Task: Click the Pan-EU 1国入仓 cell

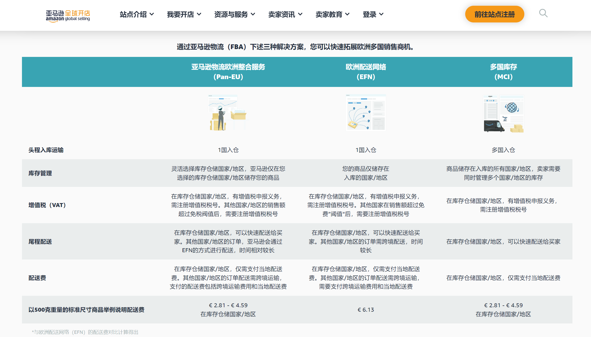Action: 228,150
